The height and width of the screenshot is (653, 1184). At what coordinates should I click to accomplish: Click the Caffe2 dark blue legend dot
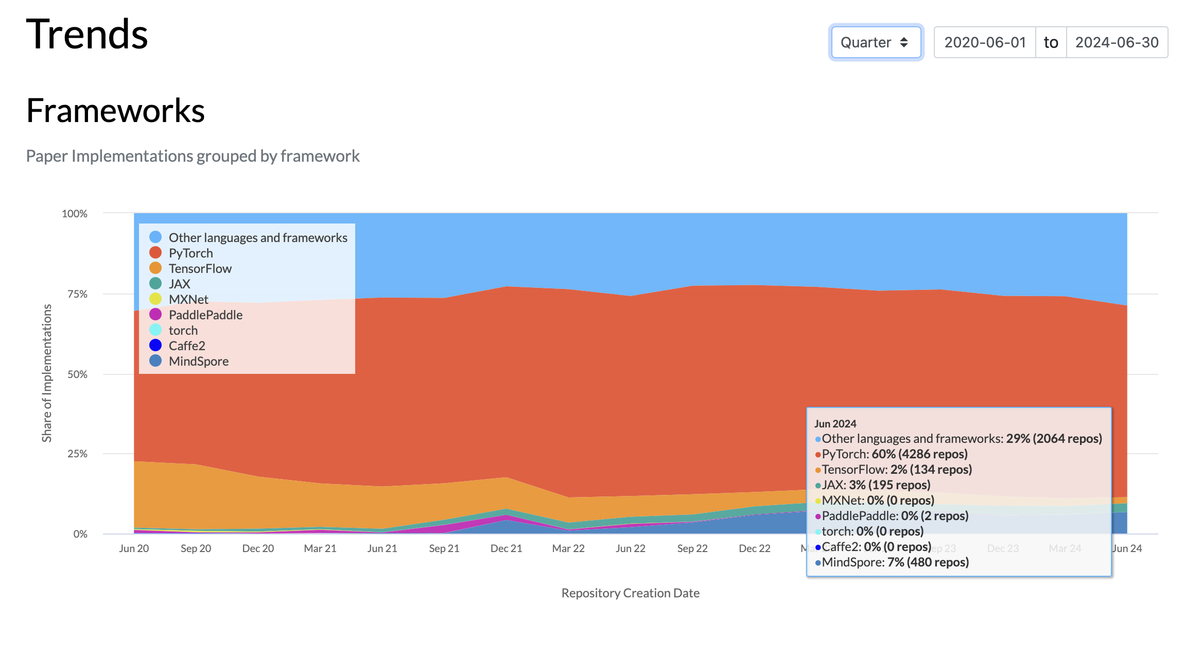pyautogui.click(x=155, y=346)
